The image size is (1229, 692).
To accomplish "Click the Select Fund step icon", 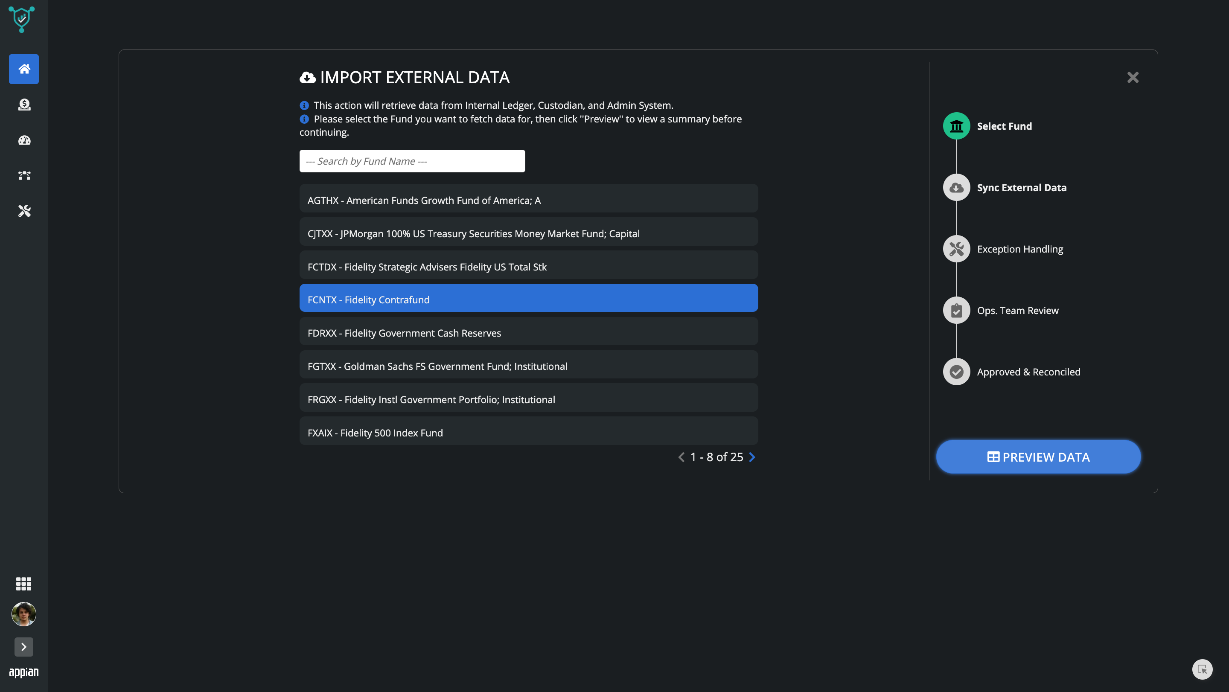I will pyautogui.click(x=956, y=126).
